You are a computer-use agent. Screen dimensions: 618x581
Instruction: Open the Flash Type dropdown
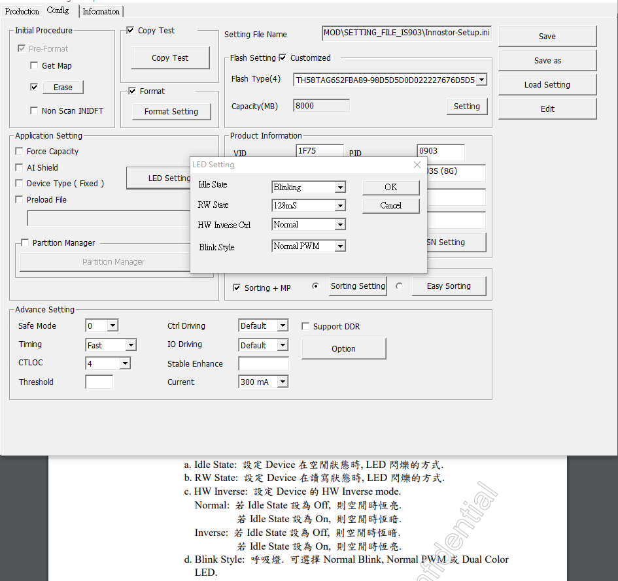(x=481, y=80)
